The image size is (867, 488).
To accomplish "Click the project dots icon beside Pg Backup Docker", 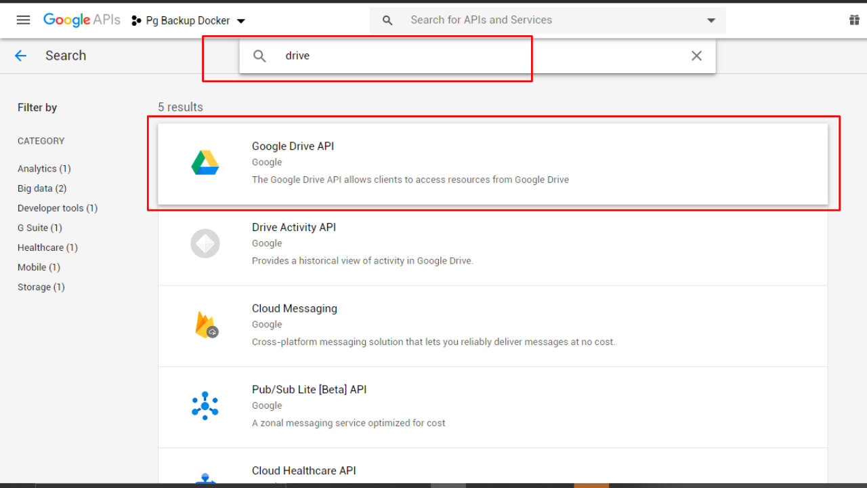I will click(x=136, y=21).
